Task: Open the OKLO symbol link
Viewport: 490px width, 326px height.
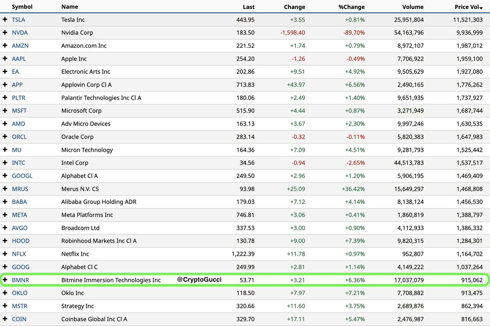Action: pos(19,293)
